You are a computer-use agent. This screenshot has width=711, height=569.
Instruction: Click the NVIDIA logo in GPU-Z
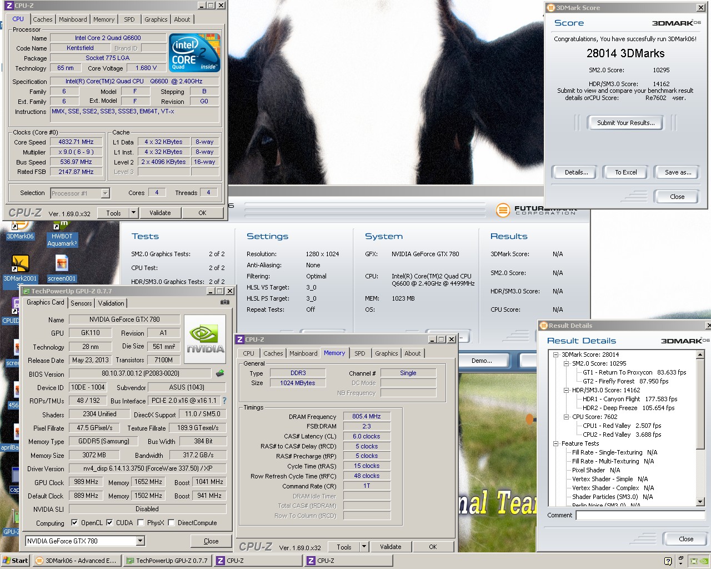(205, 340)
